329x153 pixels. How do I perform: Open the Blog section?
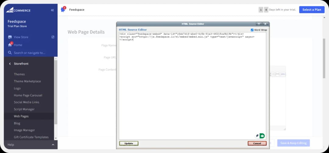[17, 123]
